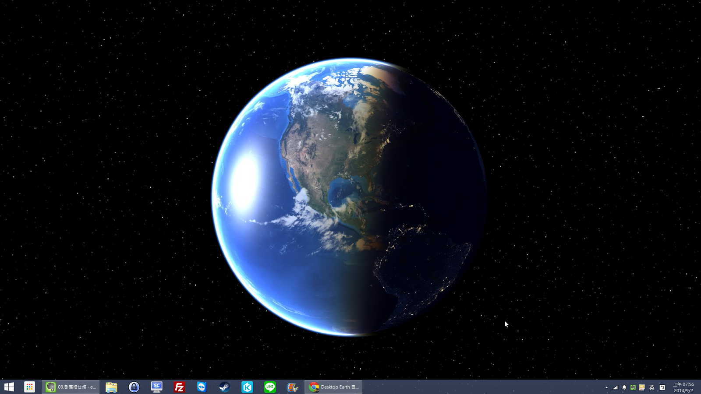Switch input language indicator 英

(652, 387)
